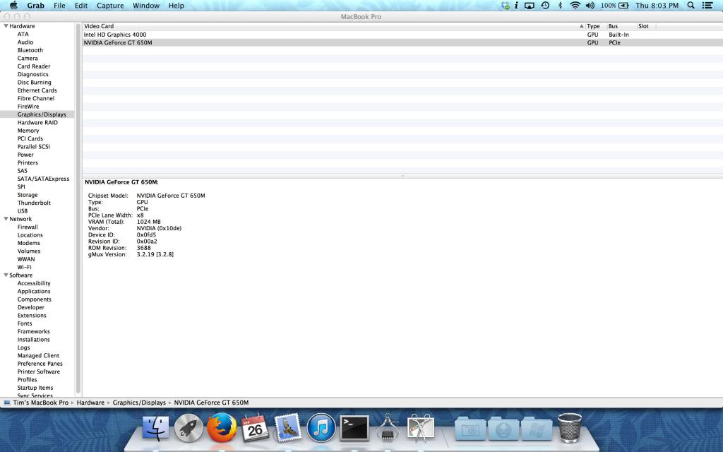The image size is (723, 452).
Task: Click Tim's MacBook Pro in path bar
Action: click(x=40, y=403)
